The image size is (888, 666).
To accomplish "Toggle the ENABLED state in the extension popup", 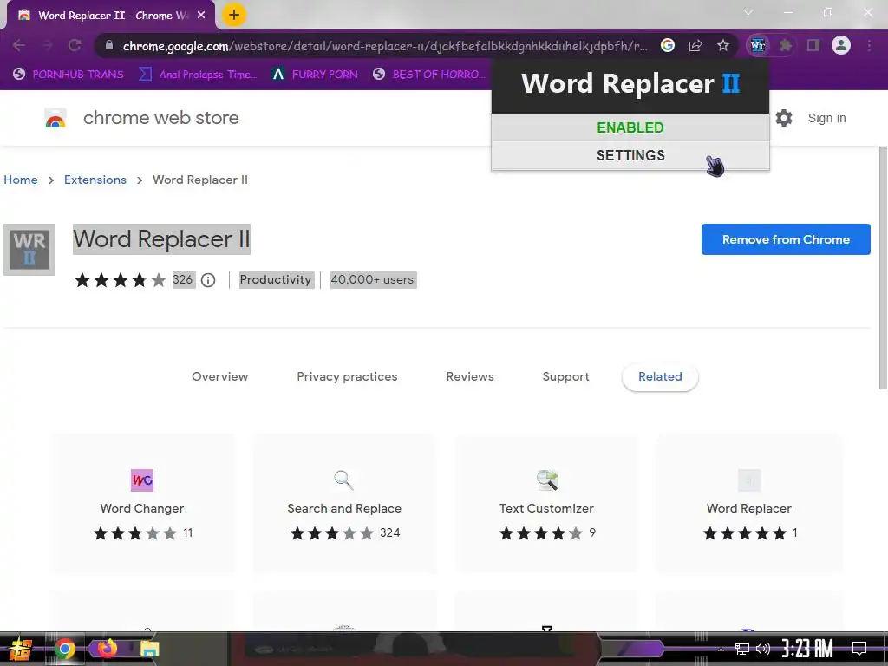I will point(630,127).
